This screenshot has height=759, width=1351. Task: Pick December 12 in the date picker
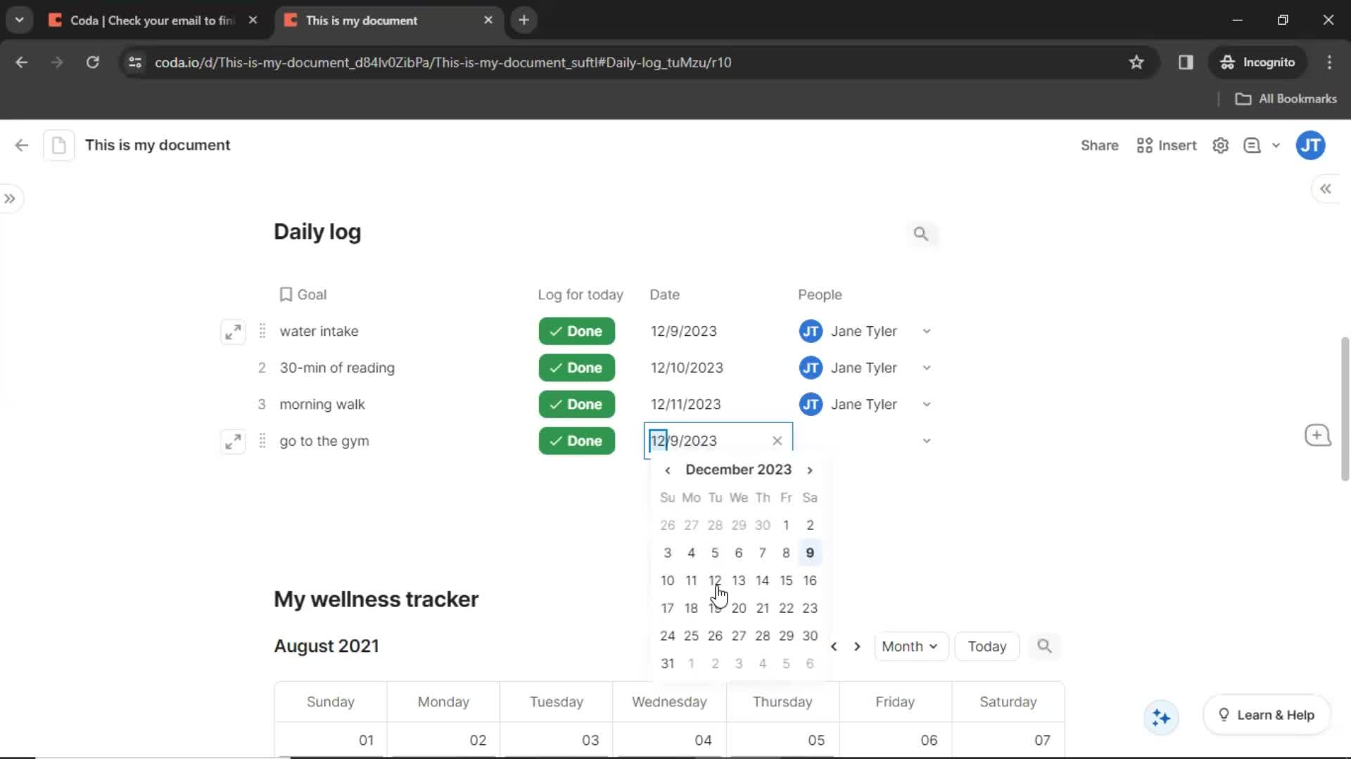[x=715, y=580]
